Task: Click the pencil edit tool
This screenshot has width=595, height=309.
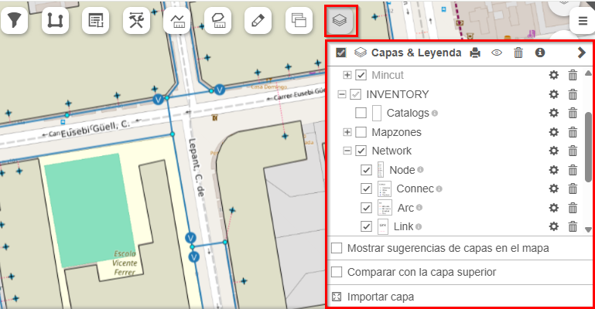Action: pos(258,21)
